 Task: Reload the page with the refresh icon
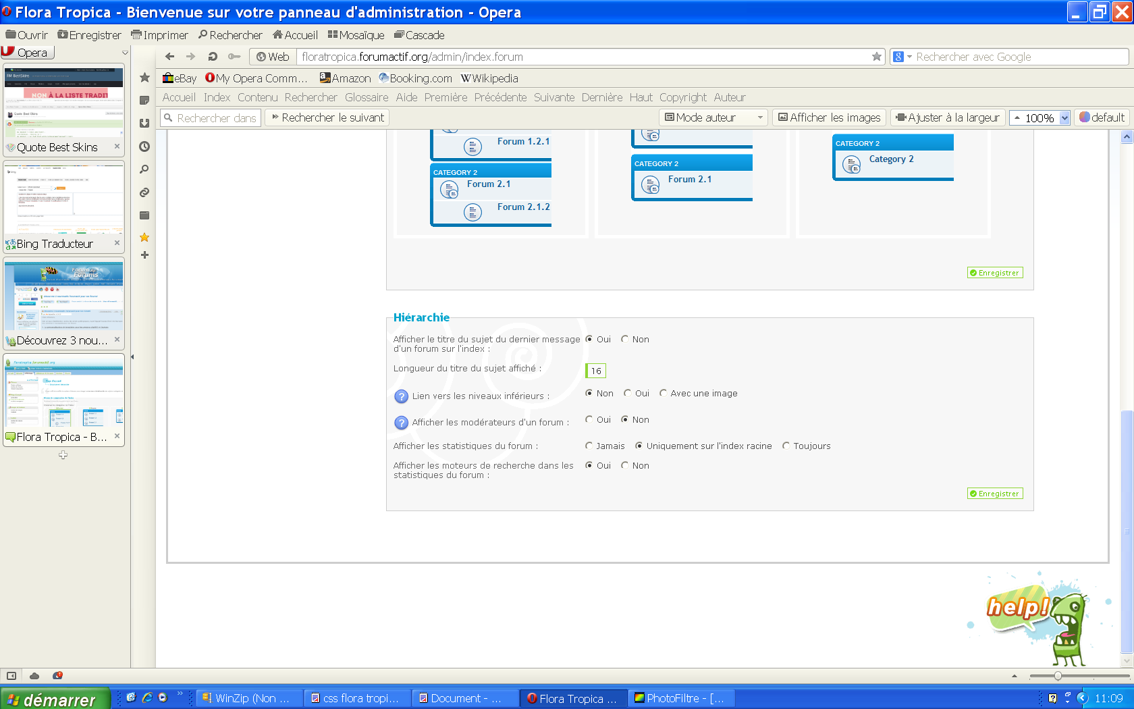click(x=213, y=57)
